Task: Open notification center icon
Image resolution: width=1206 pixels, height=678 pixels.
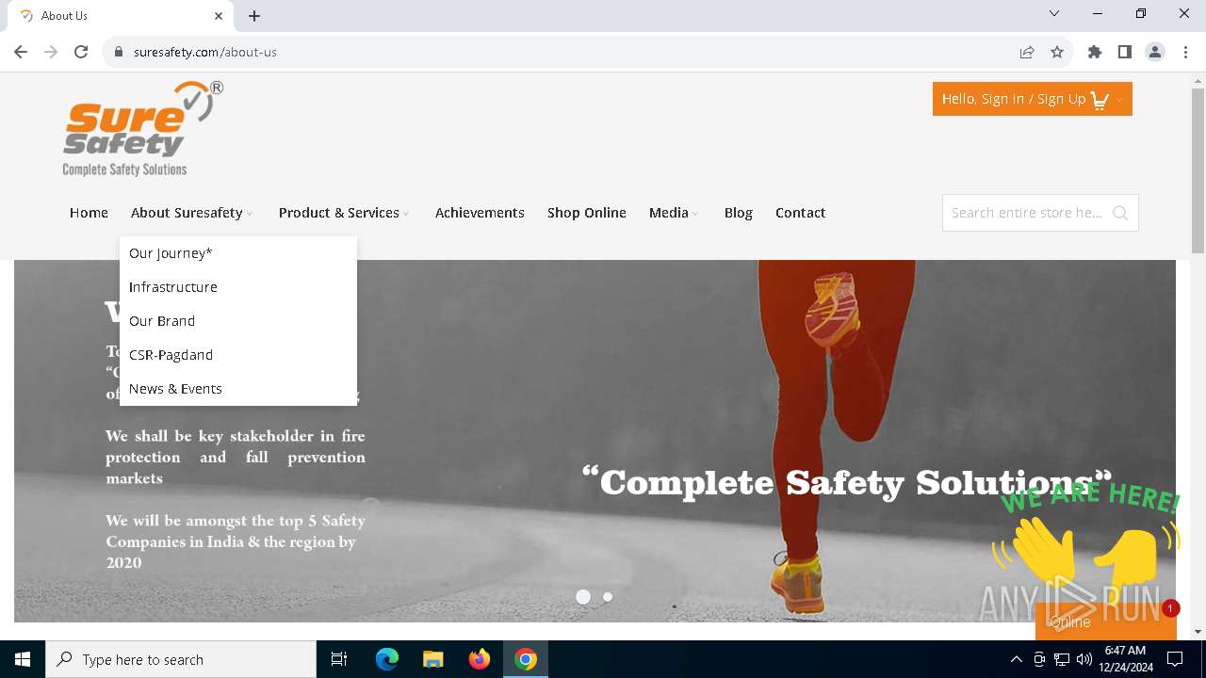Action: (x=1175, y=659)
